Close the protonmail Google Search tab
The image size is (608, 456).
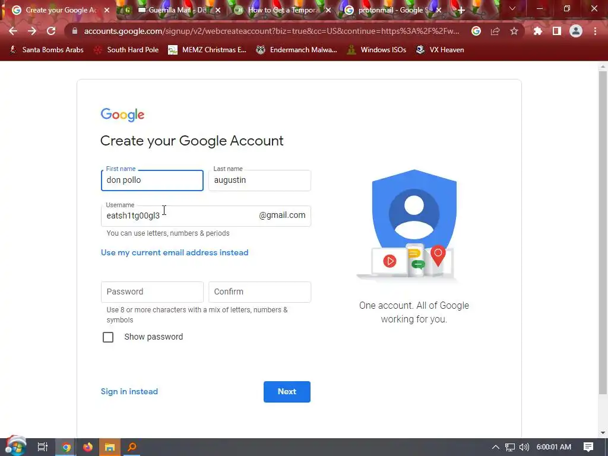click(x=439, y=10)
